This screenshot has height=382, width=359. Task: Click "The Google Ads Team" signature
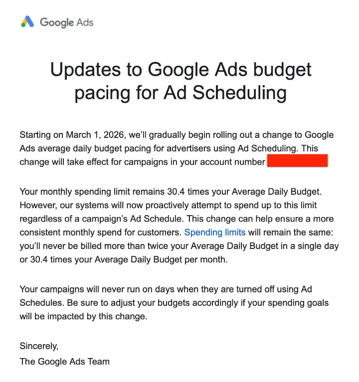[64, 362]
